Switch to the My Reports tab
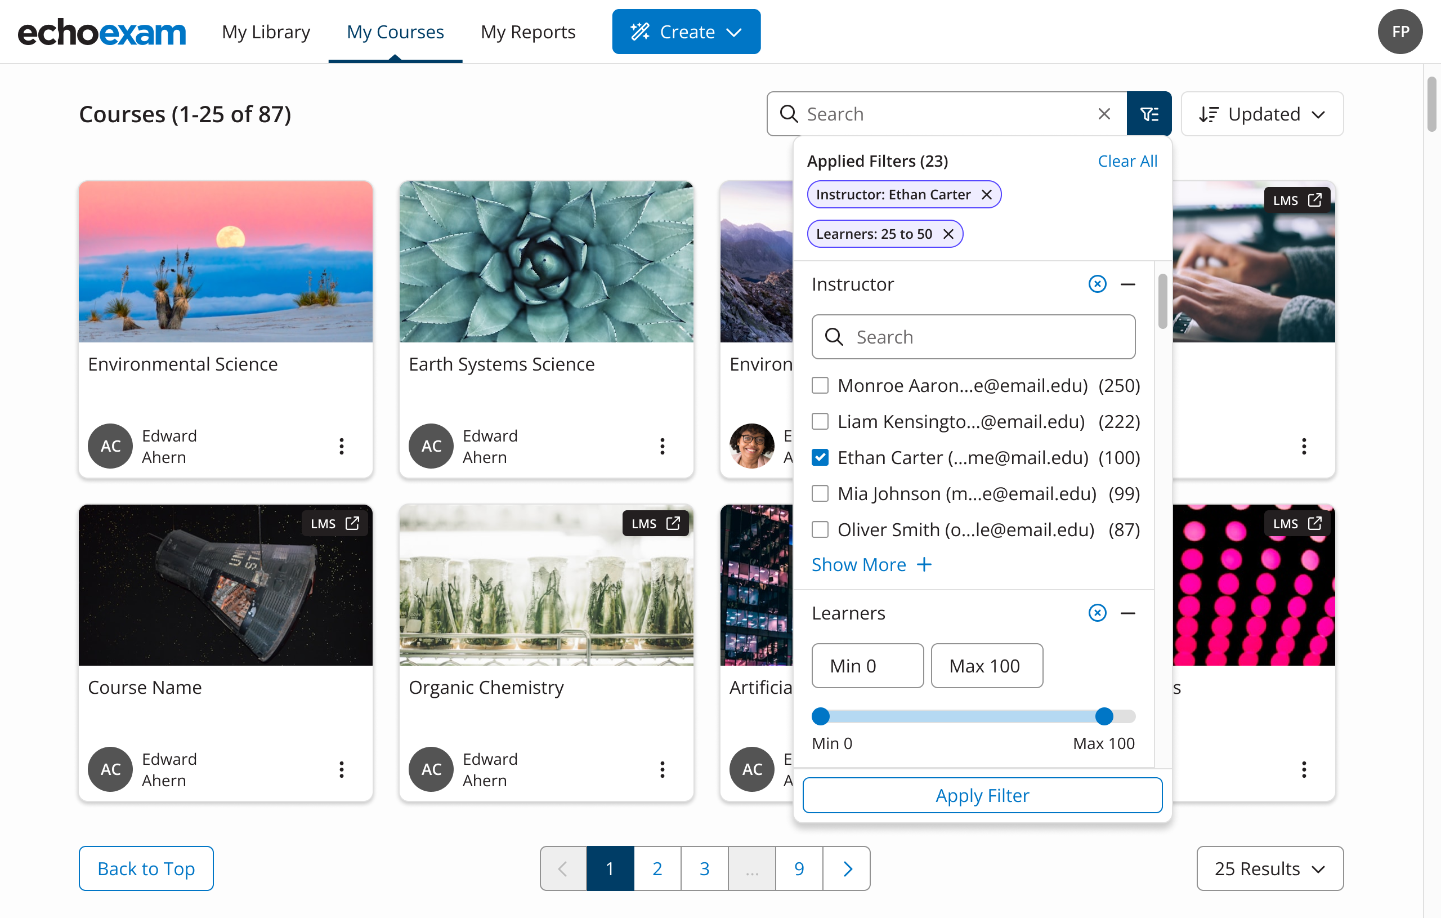1441x918 pixels. click(528, 32)
